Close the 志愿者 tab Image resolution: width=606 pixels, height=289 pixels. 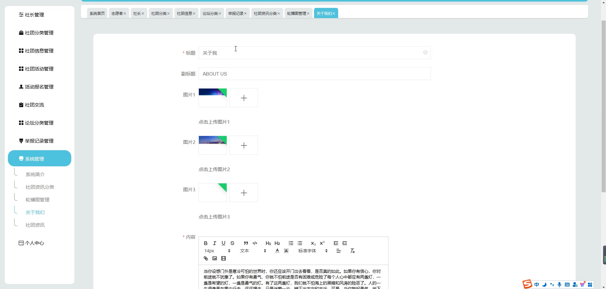click(x=125, y=13)
